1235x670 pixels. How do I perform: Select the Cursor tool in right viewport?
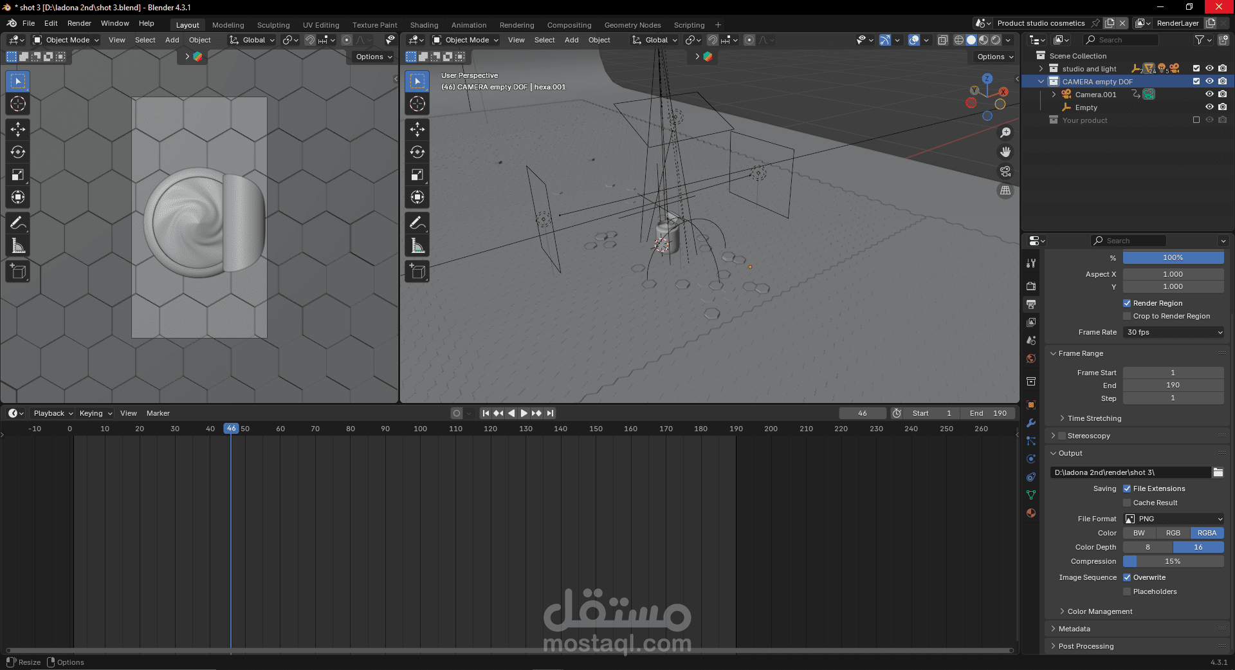417,104
